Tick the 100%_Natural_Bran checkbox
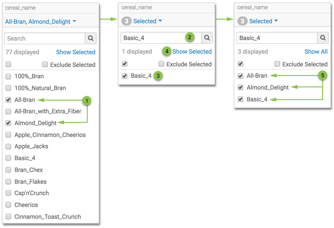Viewport: 334px width, 228px height. point(8,88)
